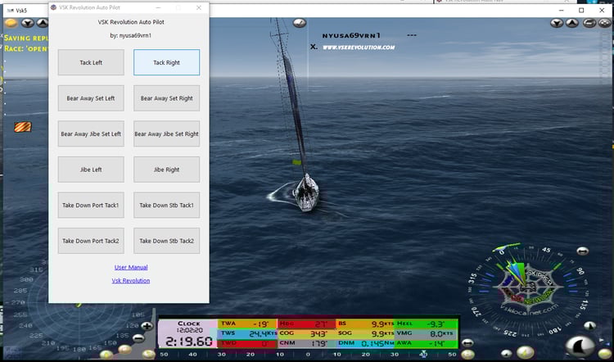Click the down-arrow icon in Vsk5 top-left
This screenshot has width=614, height=362.
27,23
